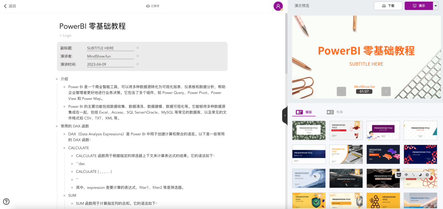Click paragraph starting 'Power BI 的主要功能'

(147, 112)
